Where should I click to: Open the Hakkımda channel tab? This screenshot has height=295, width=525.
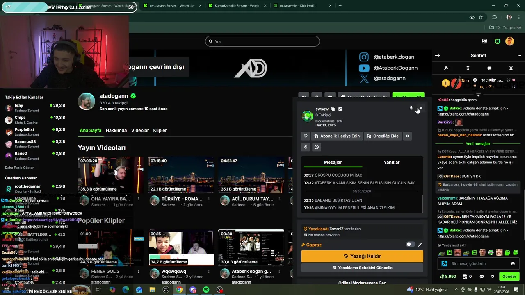[x=116, y=130]
